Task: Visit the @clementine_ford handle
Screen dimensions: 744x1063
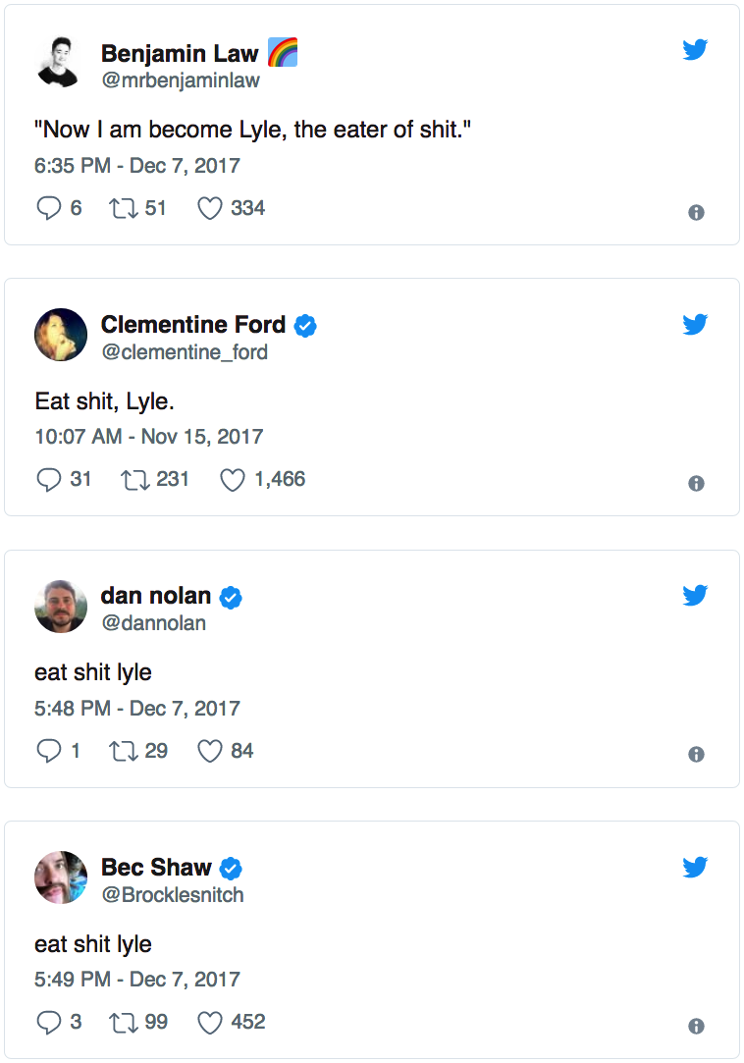Action: pyautogui.click(x=184, y=351)
